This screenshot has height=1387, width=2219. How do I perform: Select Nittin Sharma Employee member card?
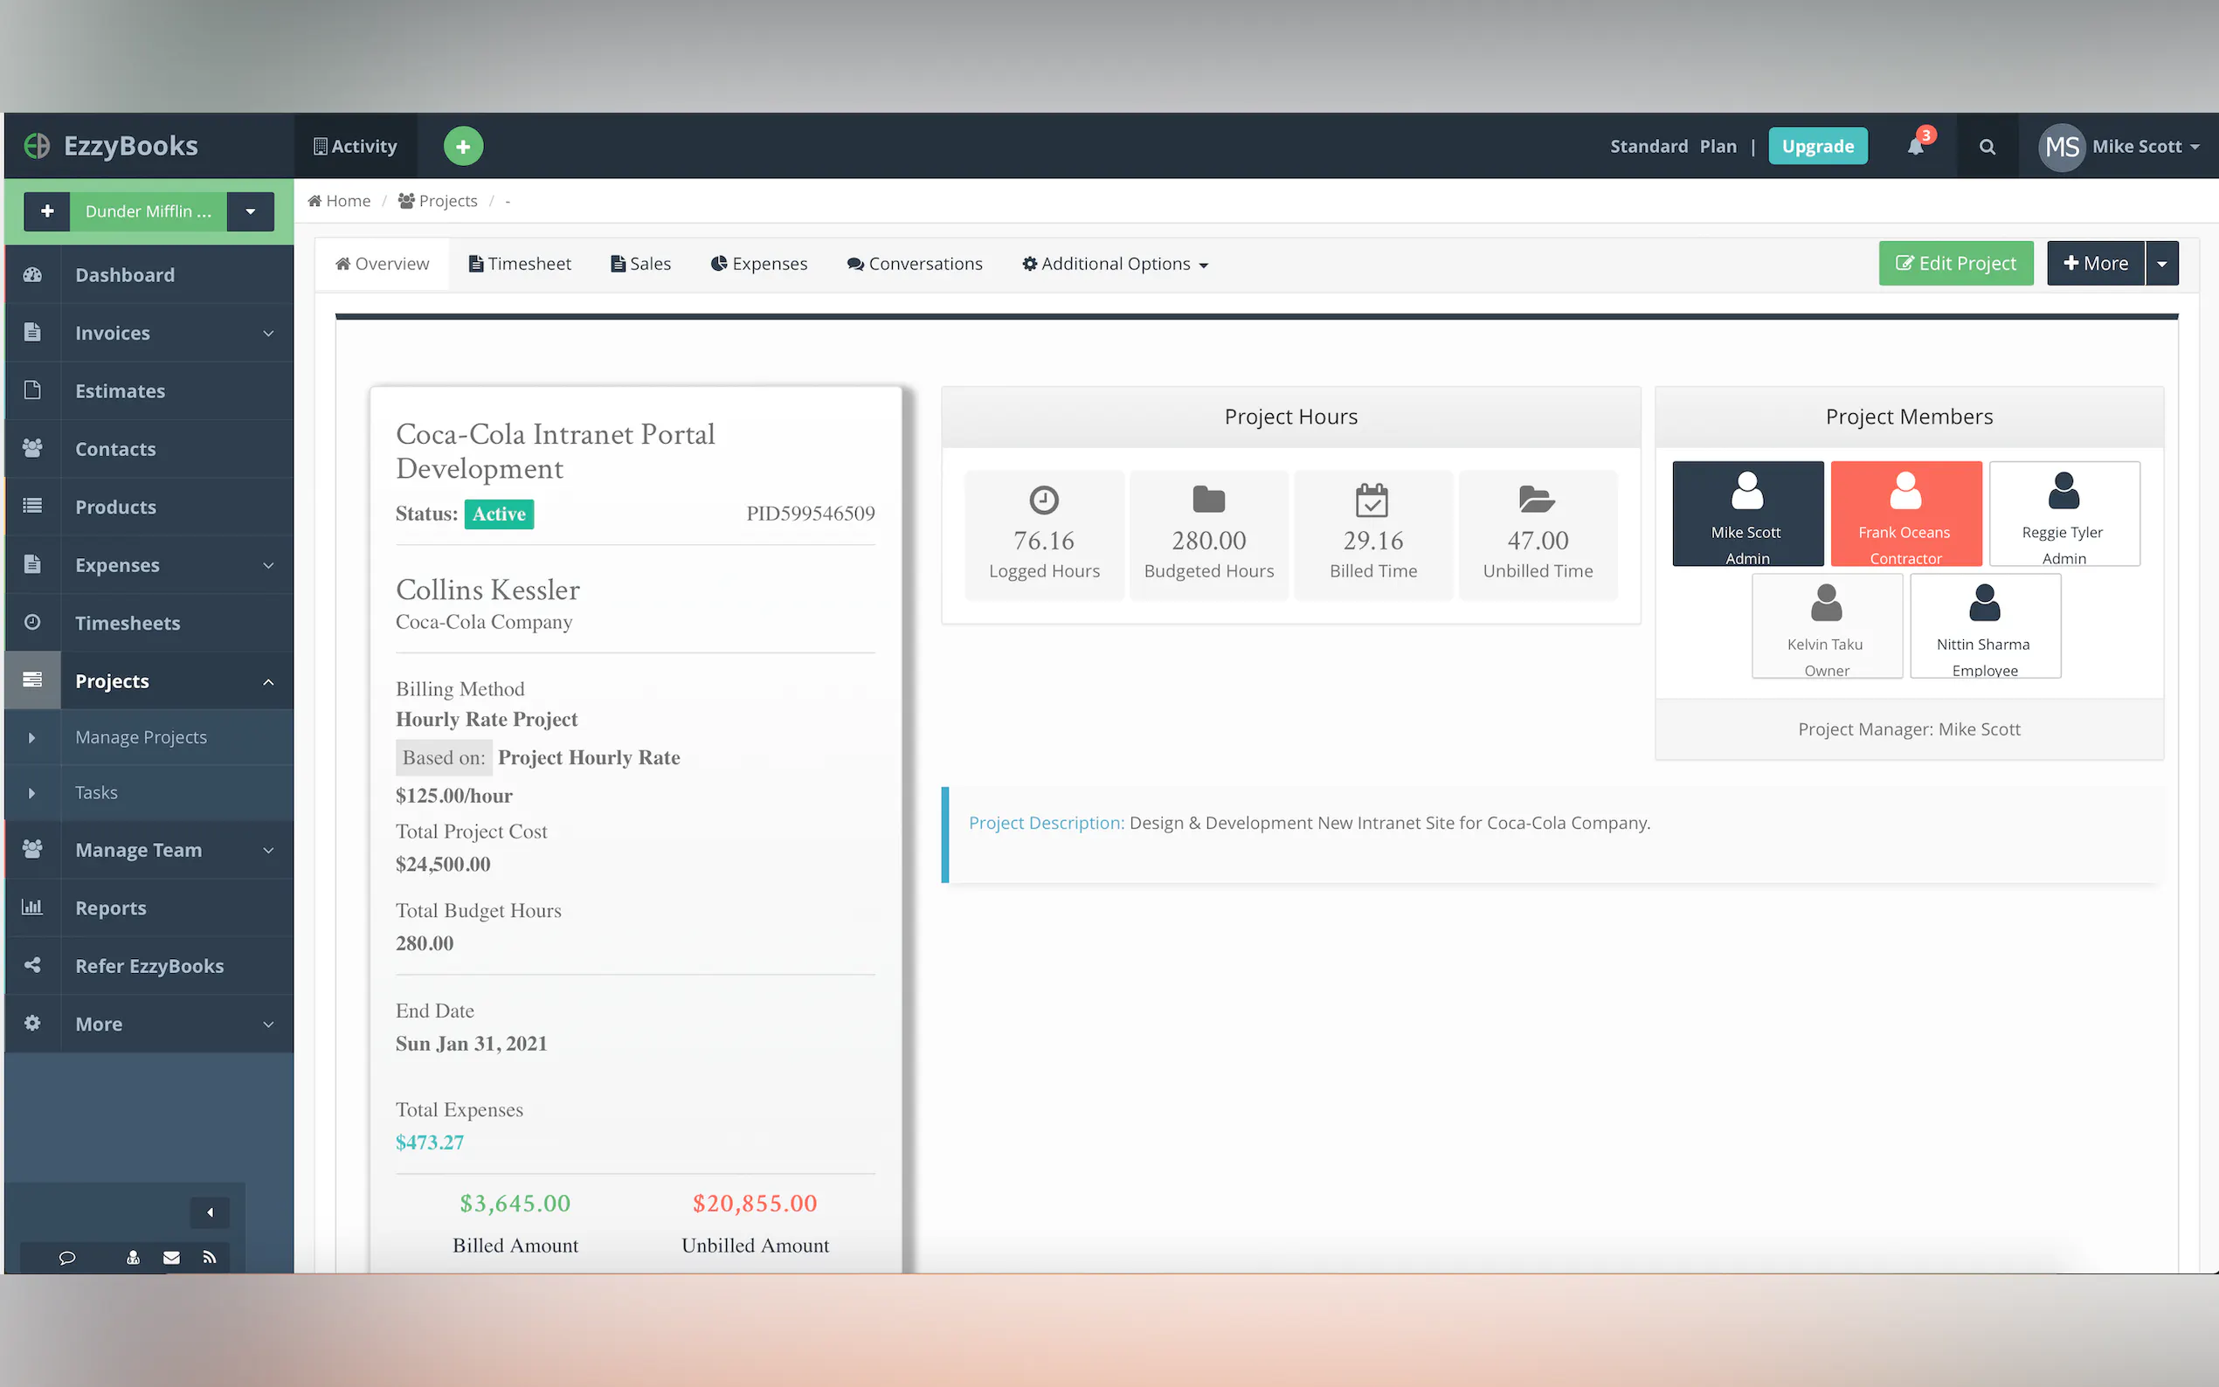[x=1985, y=625]
